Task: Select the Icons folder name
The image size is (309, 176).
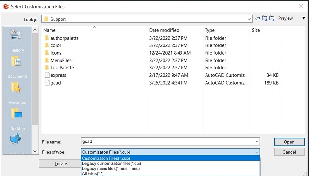Action: (x=56, y=53)
